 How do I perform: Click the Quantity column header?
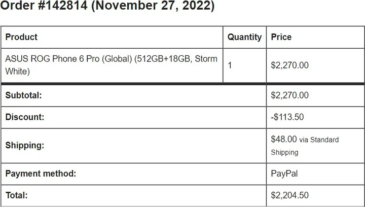[x=244, y=37]
